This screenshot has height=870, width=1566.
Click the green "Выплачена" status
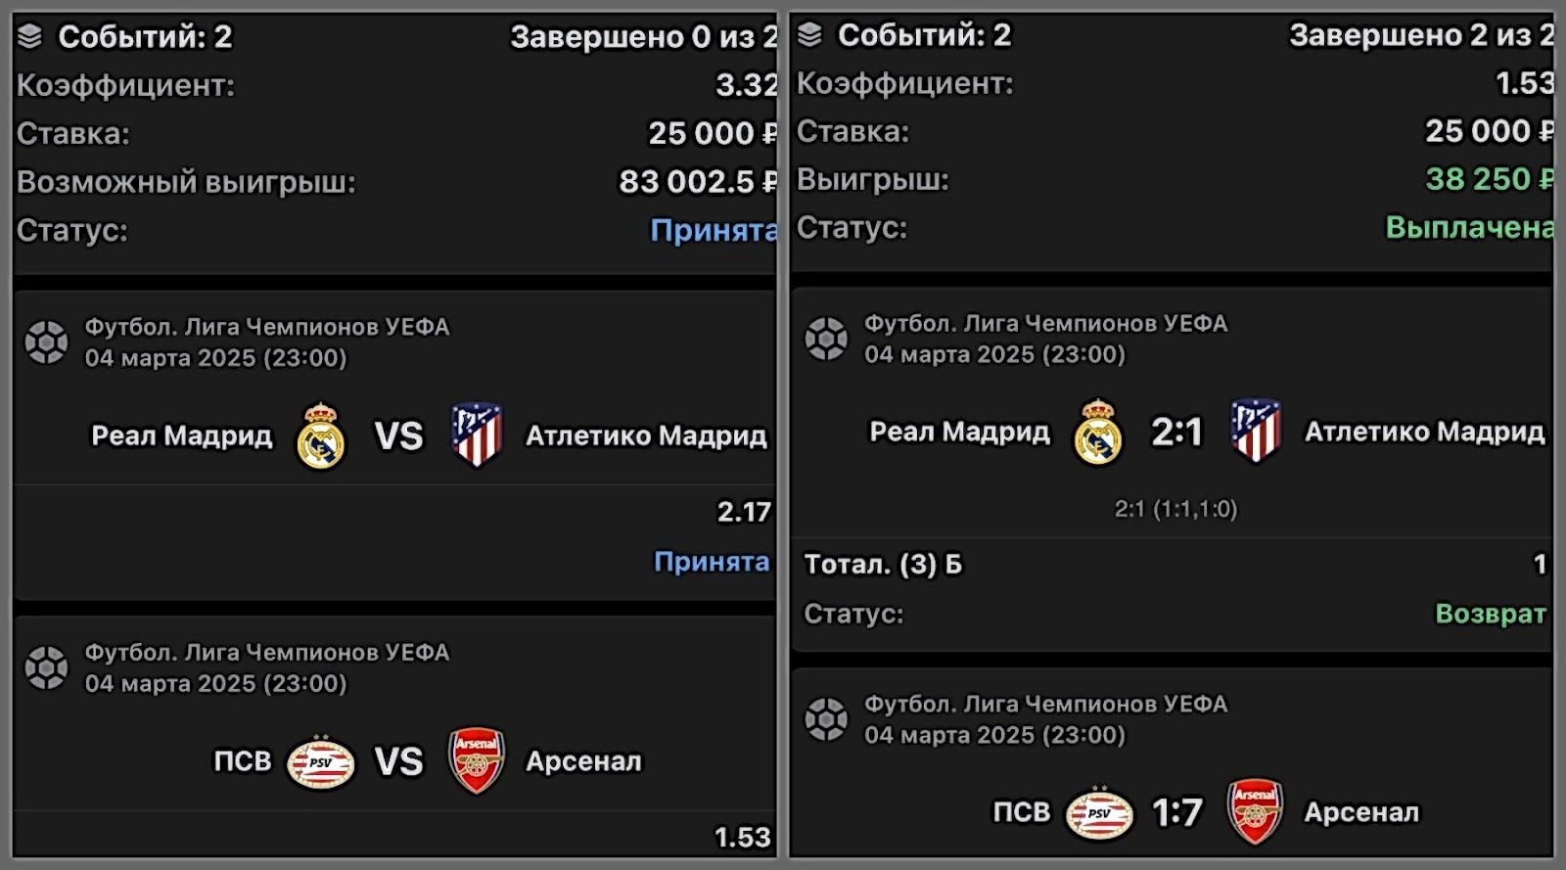(1468, 227)
